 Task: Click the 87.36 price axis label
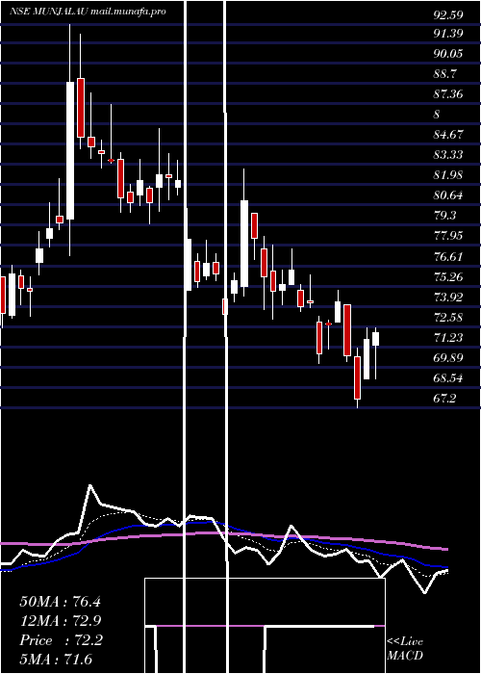[448, 94]
